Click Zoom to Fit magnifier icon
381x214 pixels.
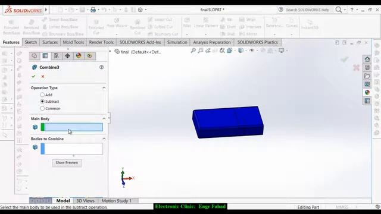pos(193,51)
